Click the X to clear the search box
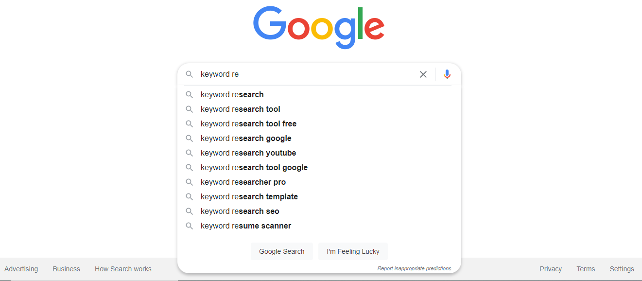The height and width of the screenshot is (281, 642). point(423,74)
